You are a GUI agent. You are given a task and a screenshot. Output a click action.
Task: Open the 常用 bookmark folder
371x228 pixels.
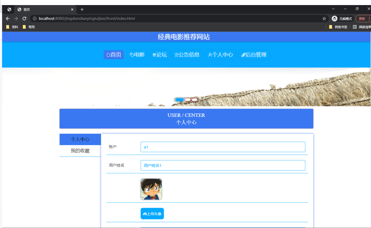coord(29,27)
